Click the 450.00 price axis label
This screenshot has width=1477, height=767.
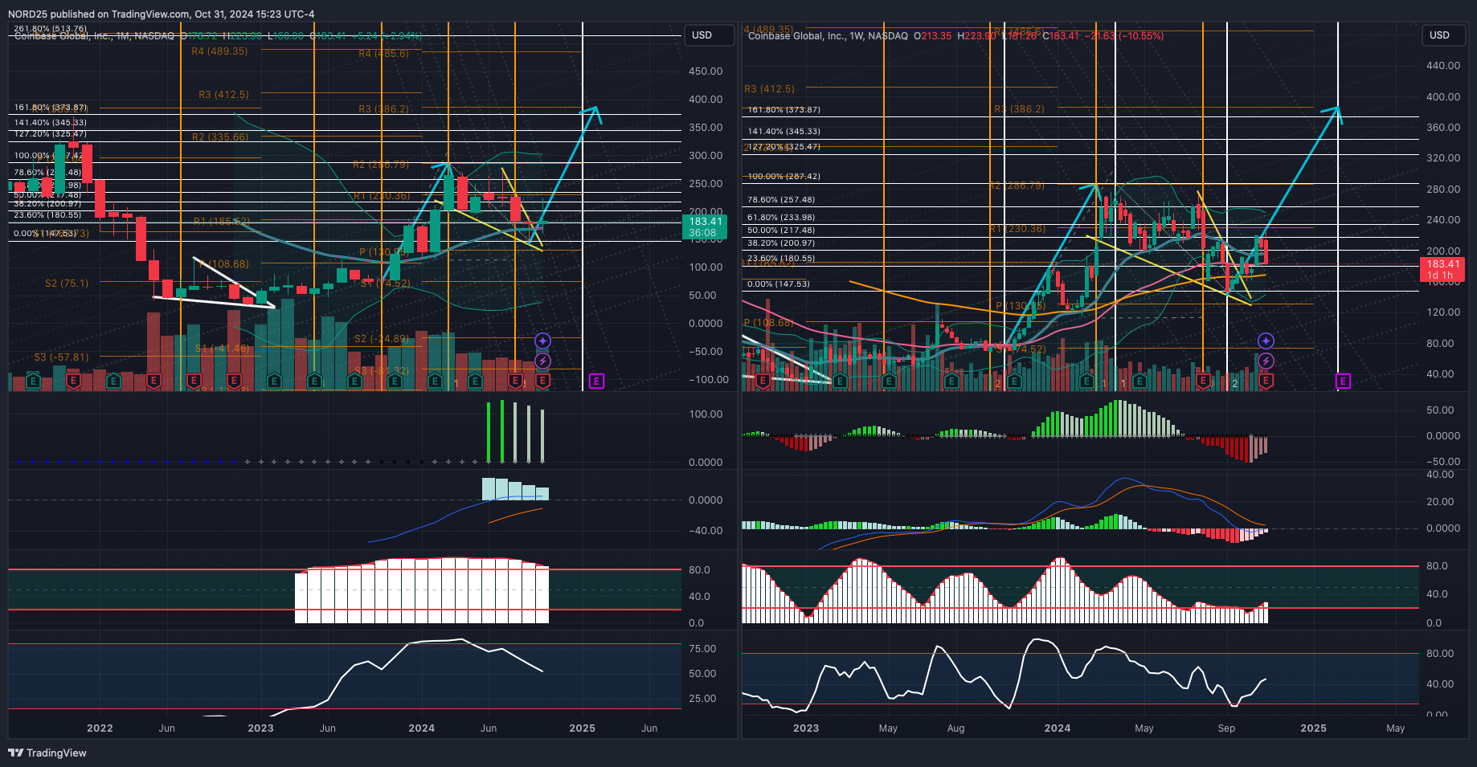pos(706,71)
